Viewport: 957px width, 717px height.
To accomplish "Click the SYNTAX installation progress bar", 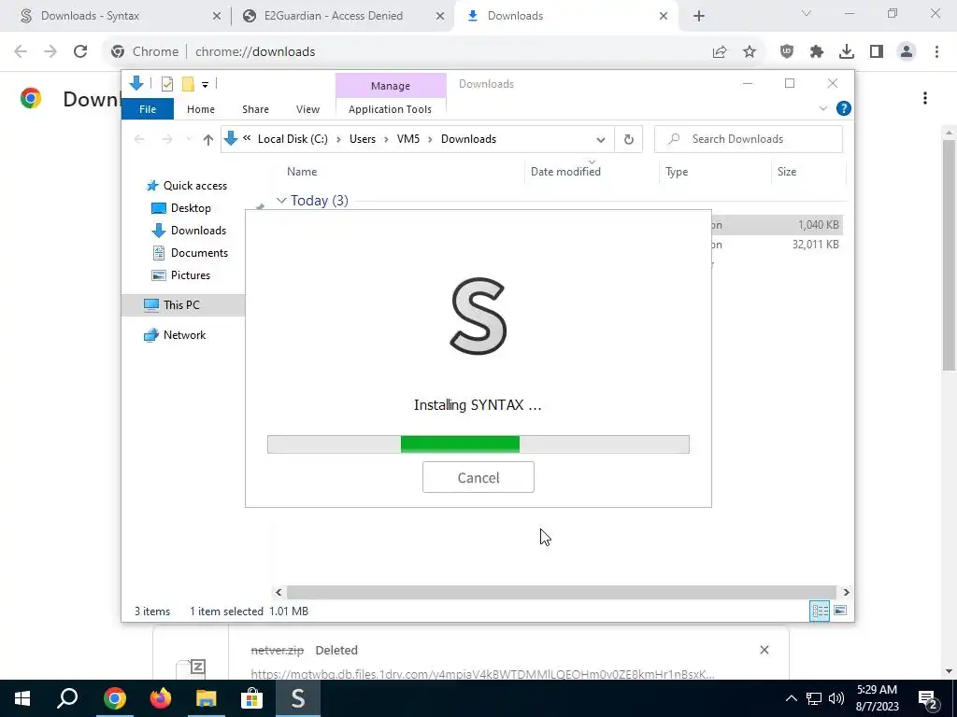I will point(478,443).
